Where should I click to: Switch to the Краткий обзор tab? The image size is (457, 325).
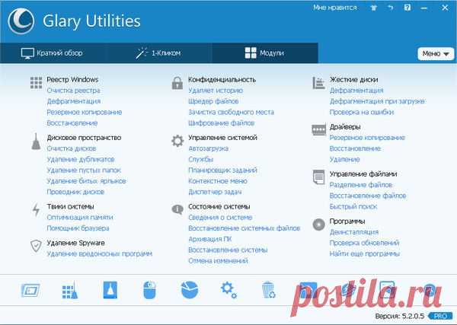pos(52,53)
